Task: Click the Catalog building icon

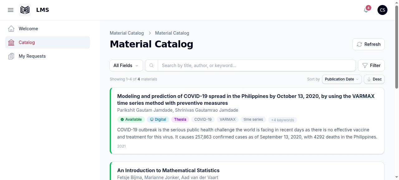Action: point(11,42)
